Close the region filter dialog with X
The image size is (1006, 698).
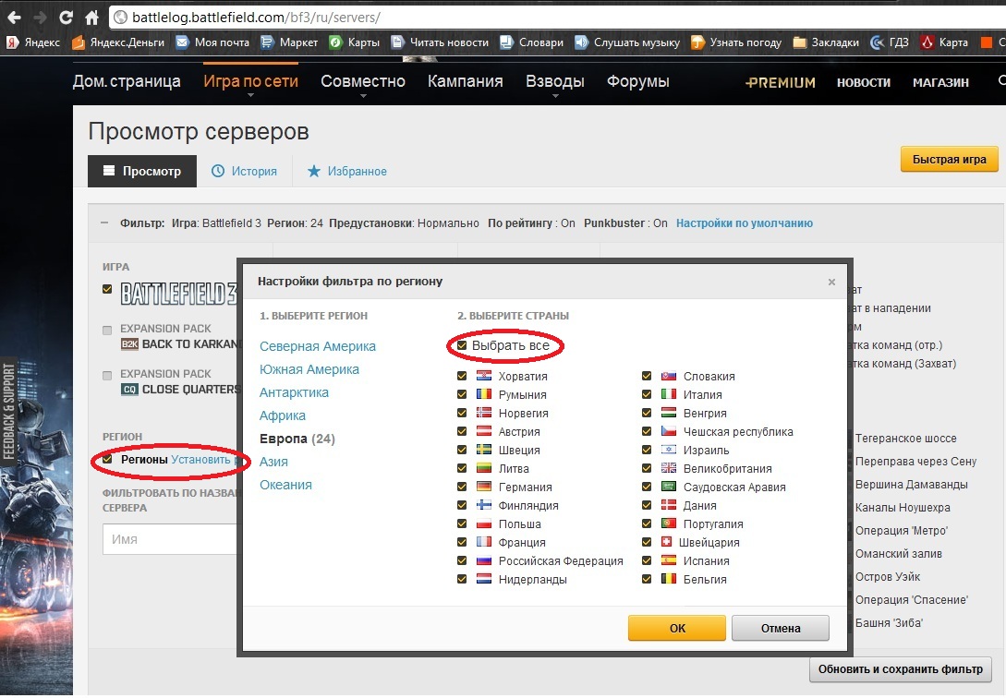[x=831, y=283]
